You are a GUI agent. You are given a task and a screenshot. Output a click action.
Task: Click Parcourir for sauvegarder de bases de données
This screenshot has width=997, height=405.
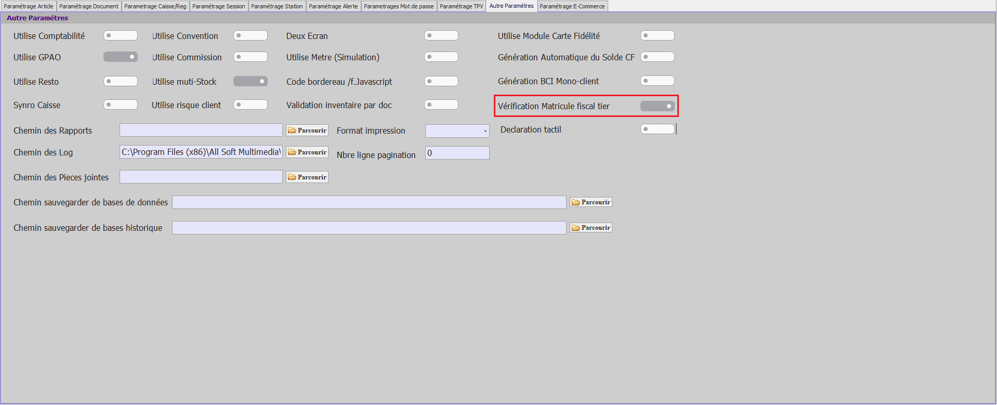point(591,202)
